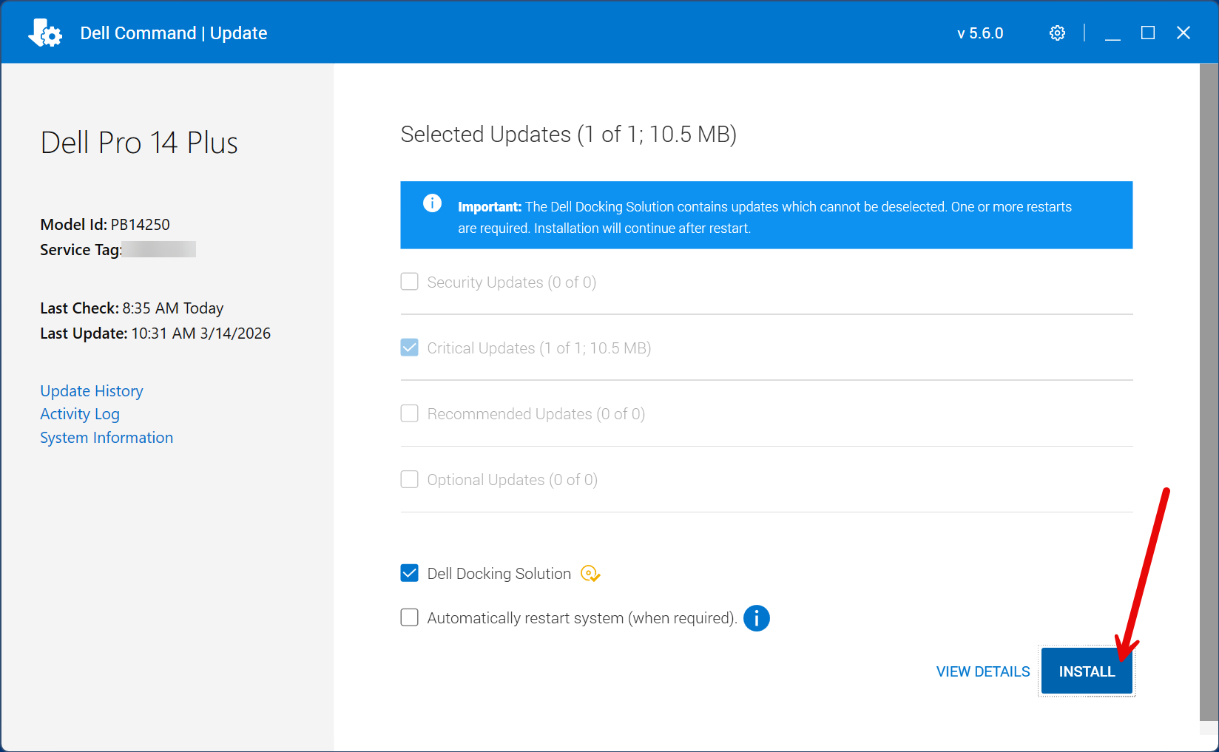Toggle the Optional Updates checkbox

409,480
